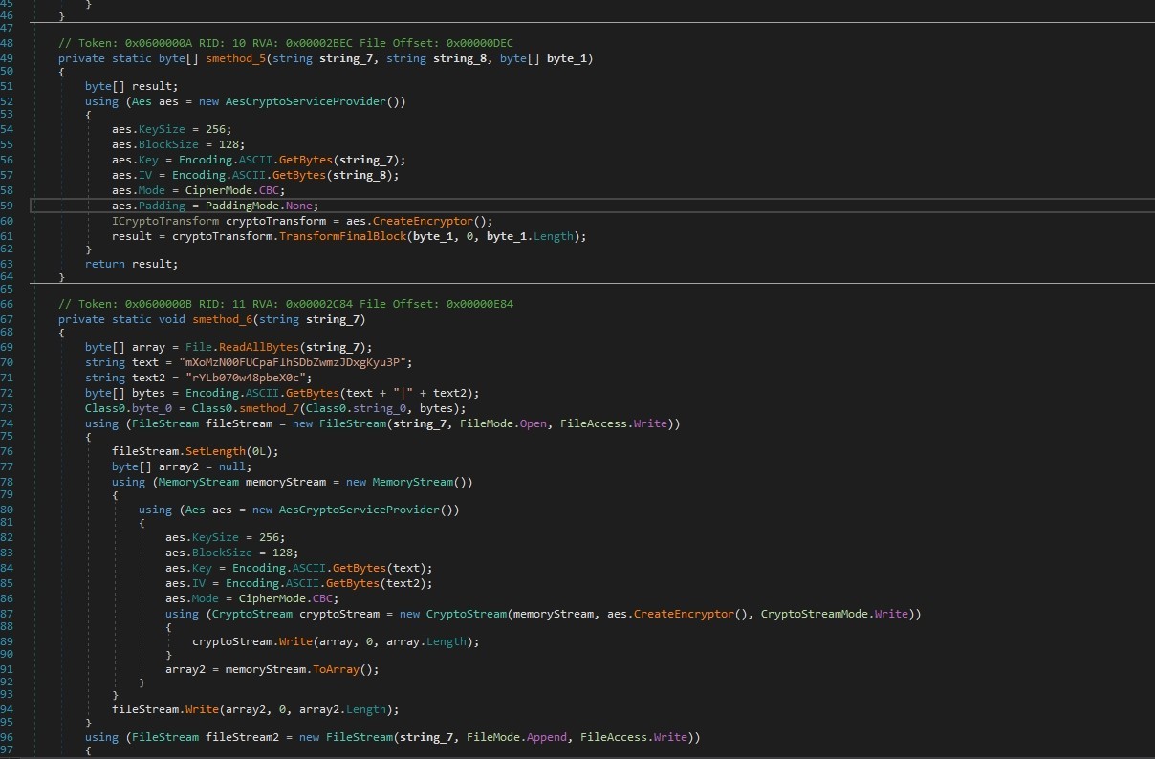
Task: Click the KeySize property on line 82
Action: [215, 537]
